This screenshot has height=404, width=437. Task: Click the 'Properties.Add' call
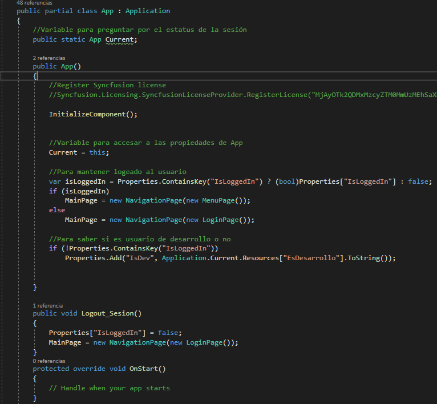pos(94,258)
